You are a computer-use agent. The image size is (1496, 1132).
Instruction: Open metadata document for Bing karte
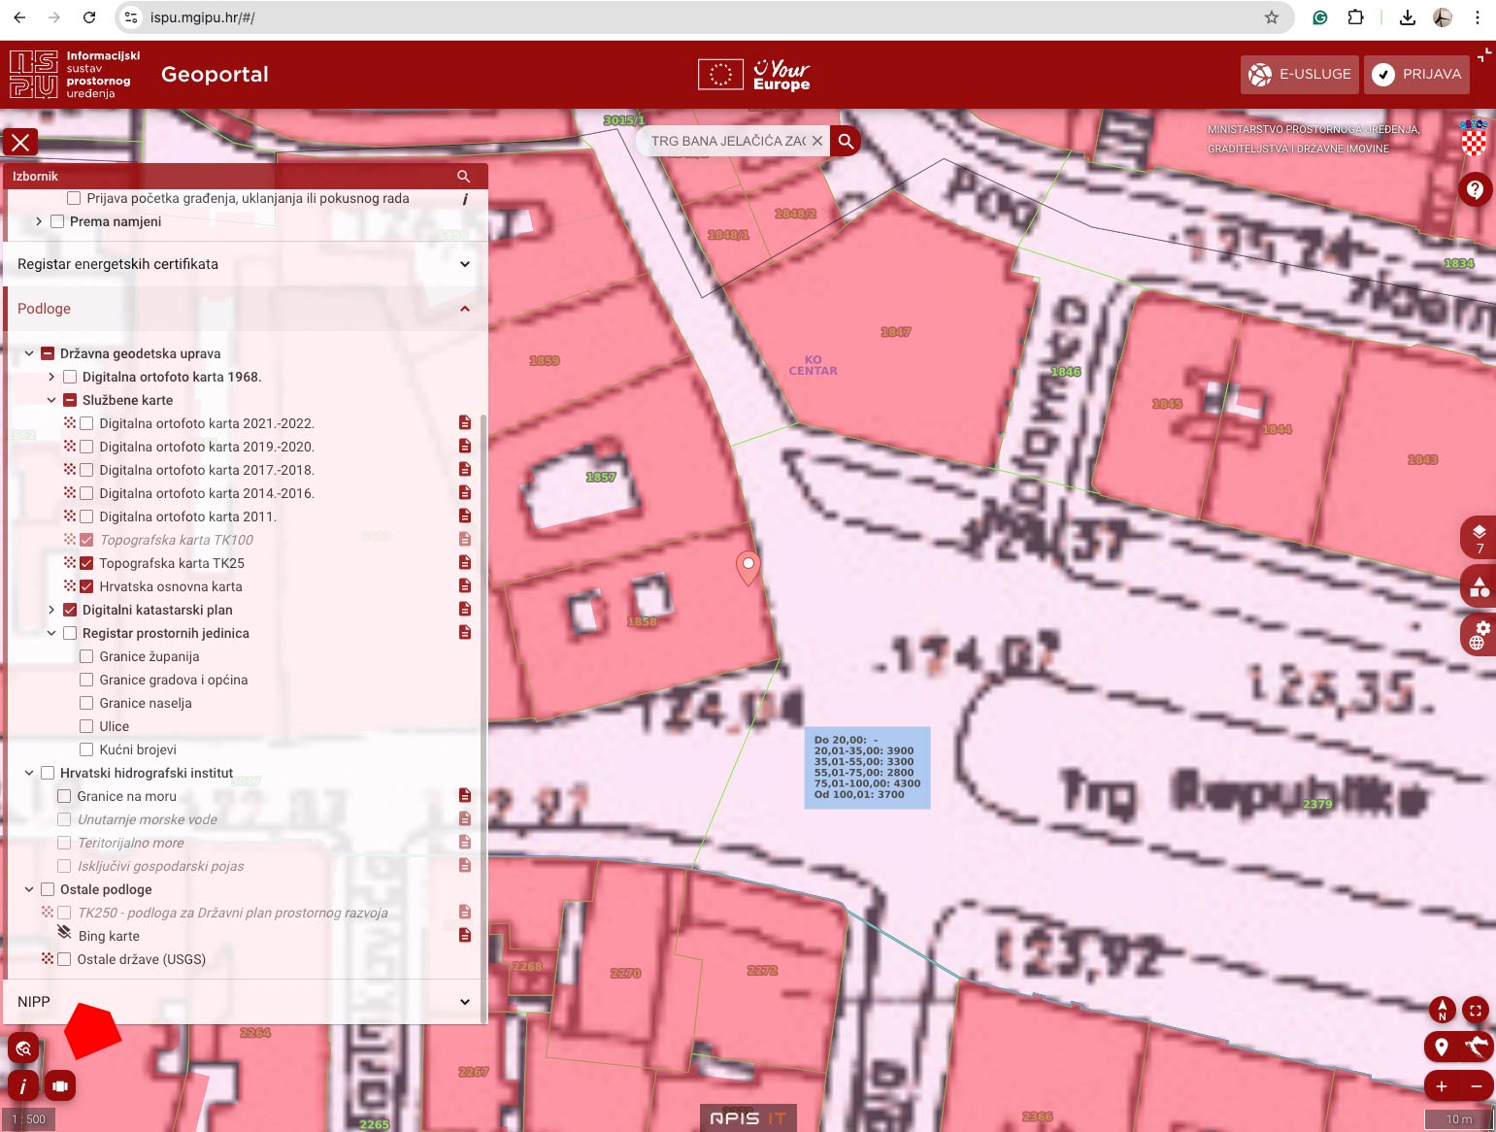pyautogui.click(x=465, y=936)
